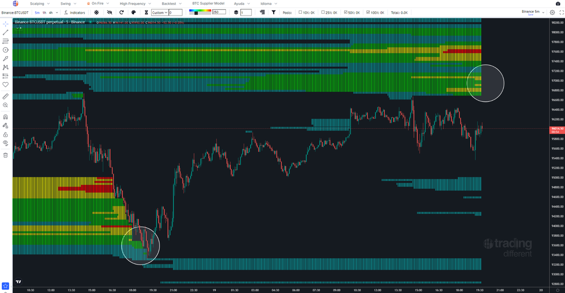Open the Custom time range dropdown
Viewport: 565px width, 293px height.
pos(160,12)
